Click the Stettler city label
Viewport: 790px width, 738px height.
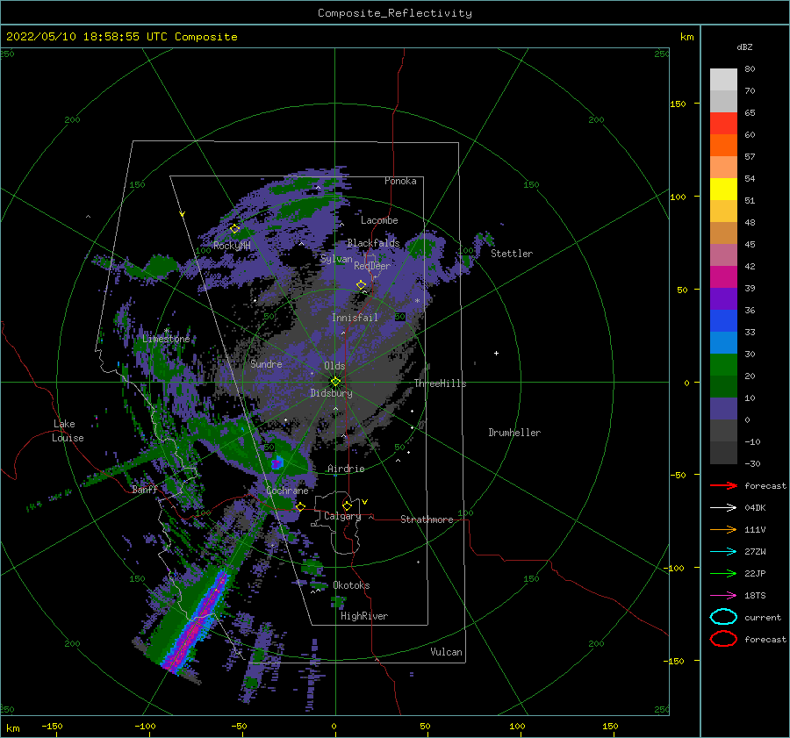(512, 254)
